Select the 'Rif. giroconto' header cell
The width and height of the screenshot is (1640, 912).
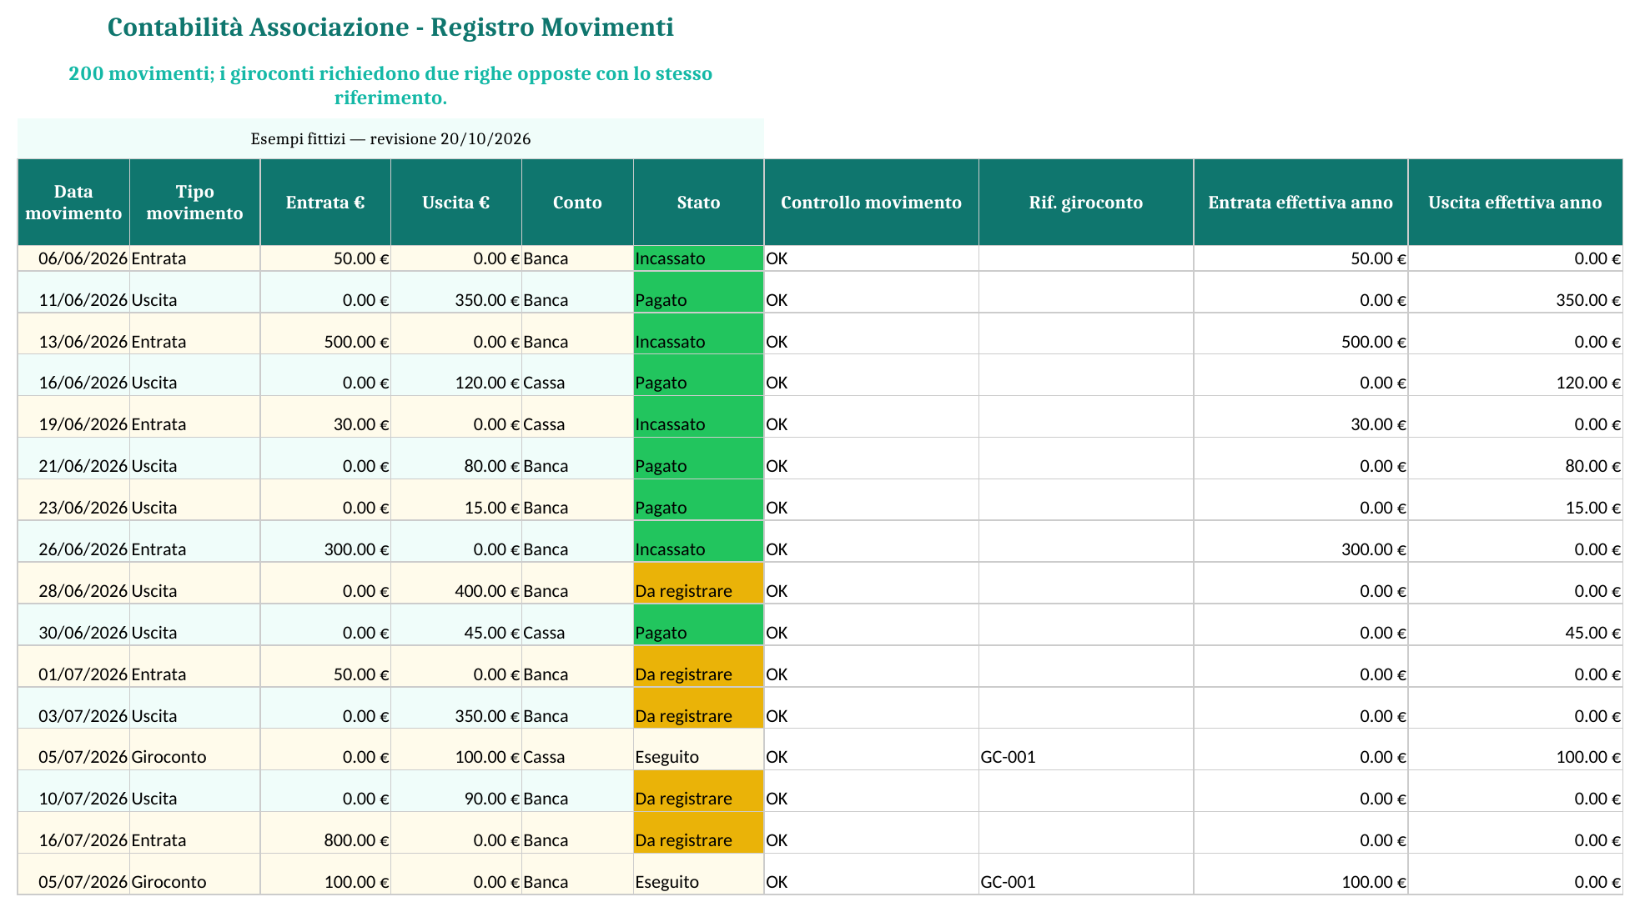tap(1086, 203)
